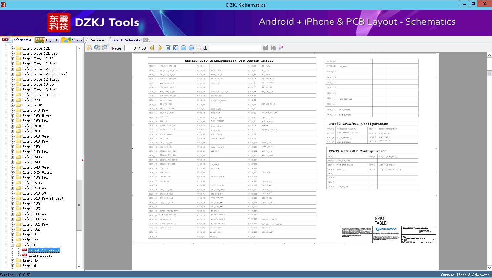Screen dimensions: 492x278
Task: Click the tree panel scroll-down arrow
Action: point(79,266)
